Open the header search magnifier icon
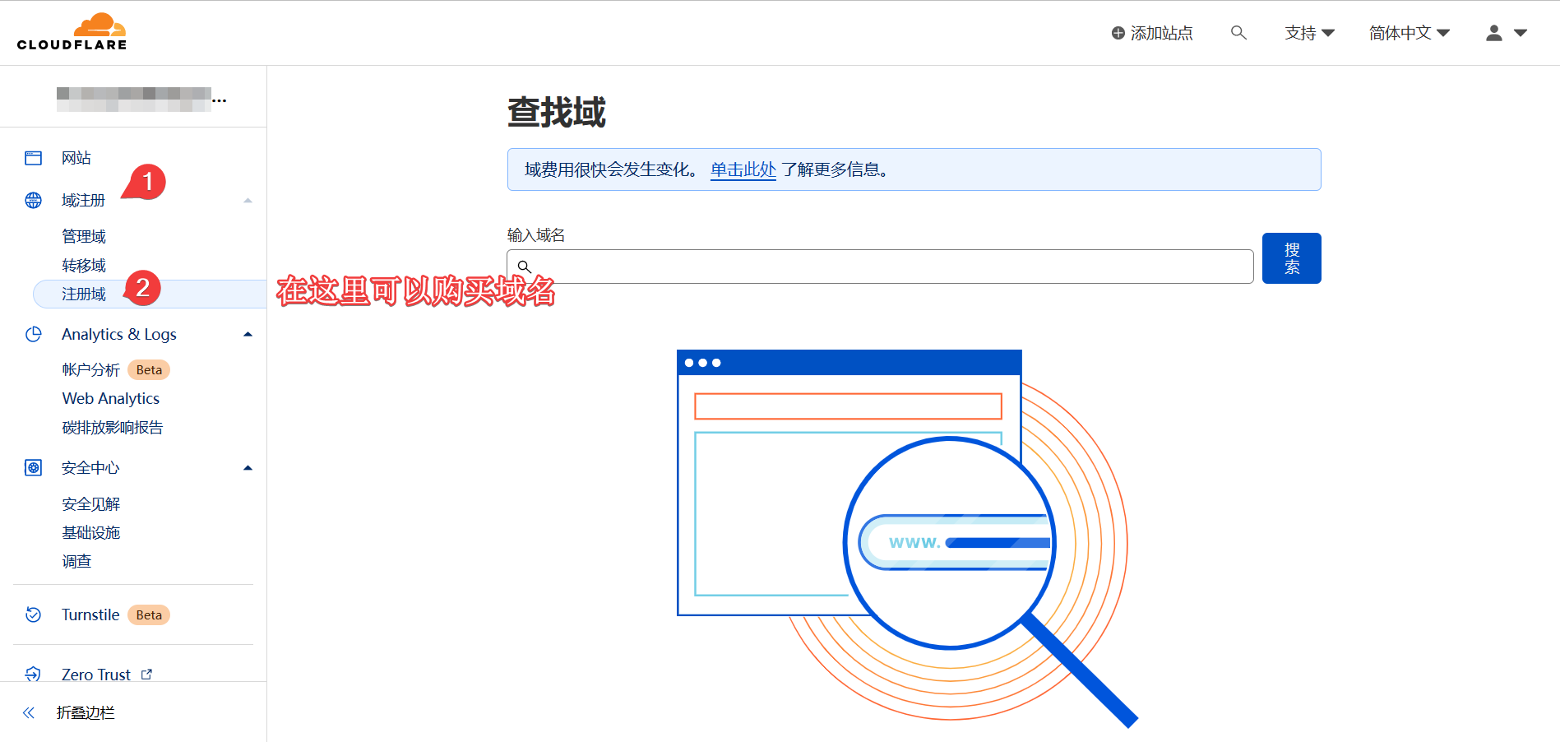 coord(1238,33)
